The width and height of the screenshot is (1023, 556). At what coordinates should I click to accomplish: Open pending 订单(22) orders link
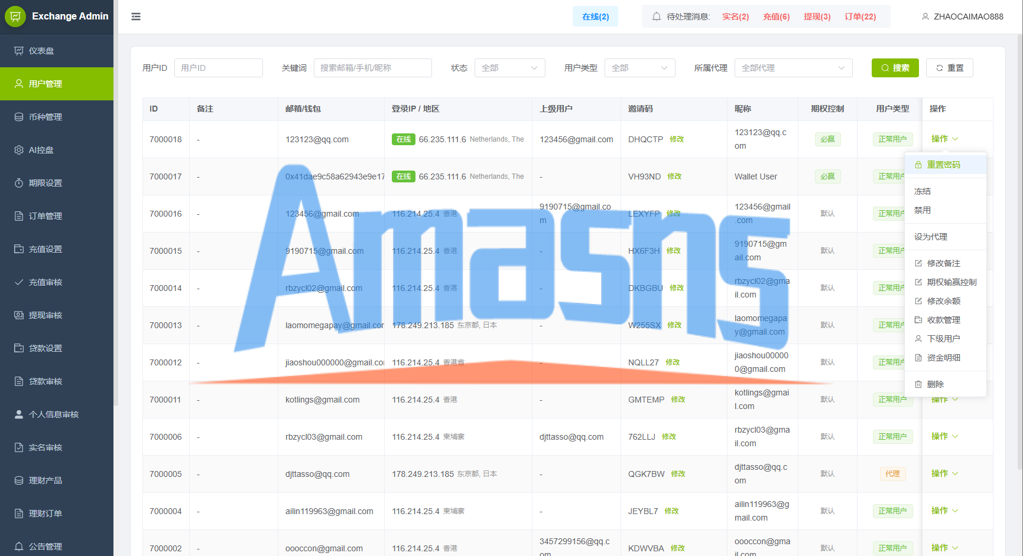[x=860, y=17]
